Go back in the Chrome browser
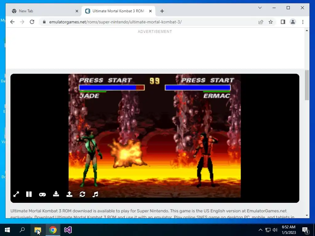This screenshot has width=315, height=236. (x=12, y=22)
